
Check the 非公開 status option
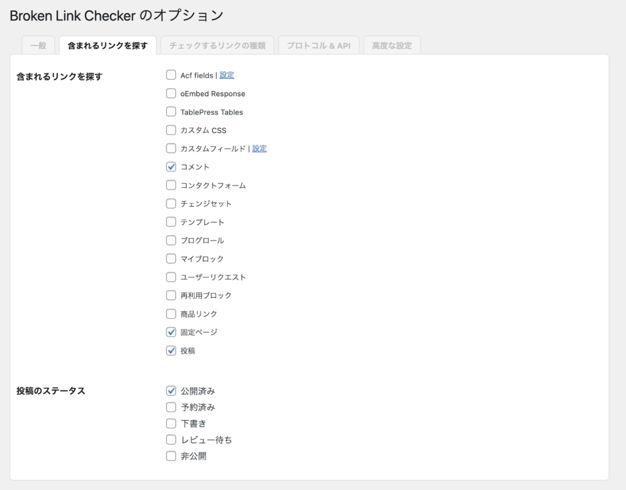pos(171,456)
